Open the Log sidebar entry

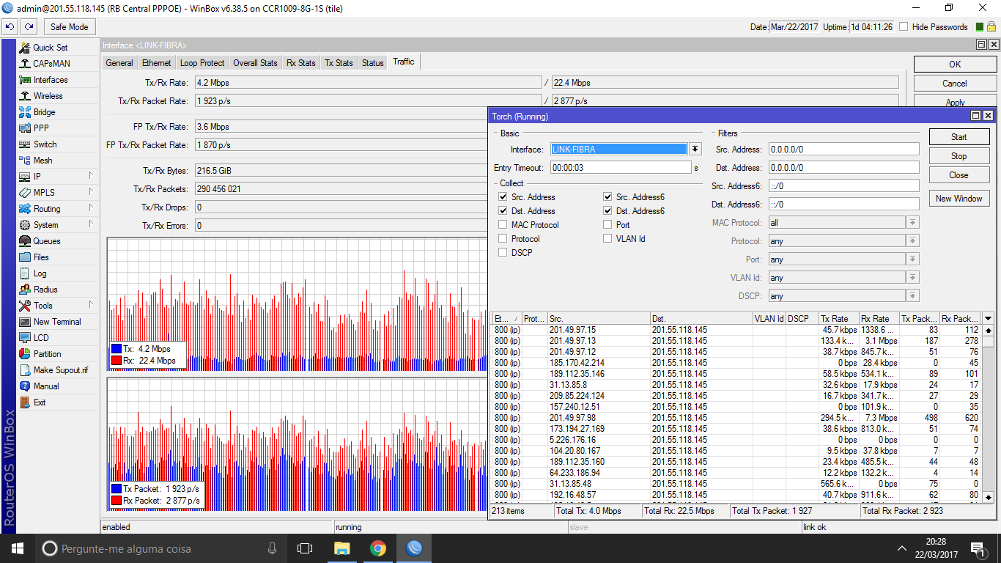(40, 273)
